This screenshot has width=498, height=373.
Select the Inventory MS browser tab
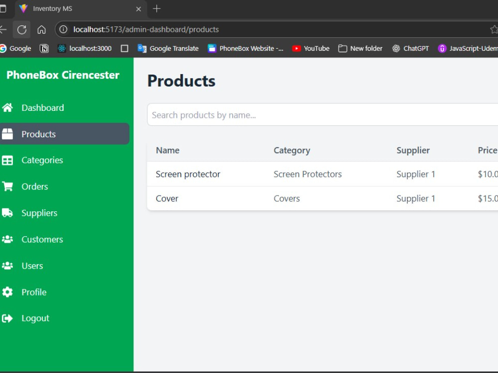[81, 9]
